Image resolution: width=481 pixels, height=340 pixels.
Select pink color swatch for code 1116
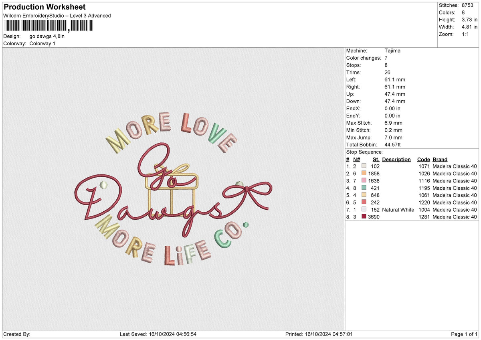point(364,181)
